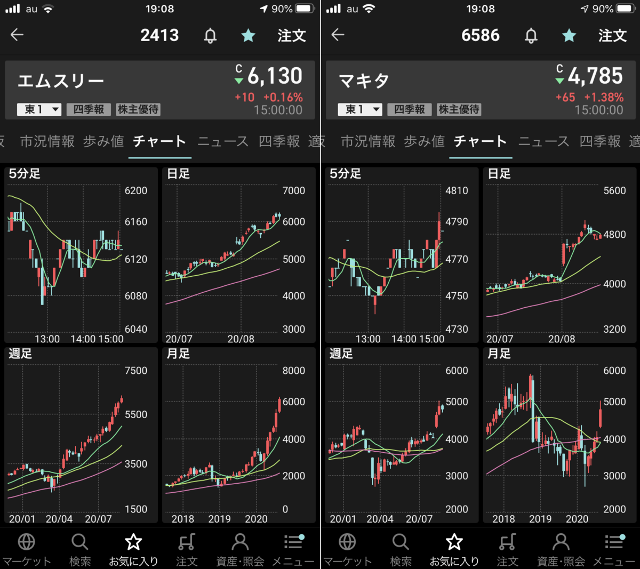Open the 株主優待 badge under エムスリー
The height and width of the screenshot is (569, 640).
138,109
